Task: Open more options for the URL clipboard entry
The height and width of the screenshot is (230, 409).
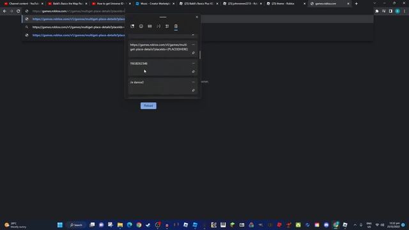Action: pos(193,45)
